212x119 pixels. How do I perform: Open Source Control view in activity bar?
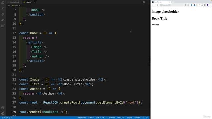3,14
